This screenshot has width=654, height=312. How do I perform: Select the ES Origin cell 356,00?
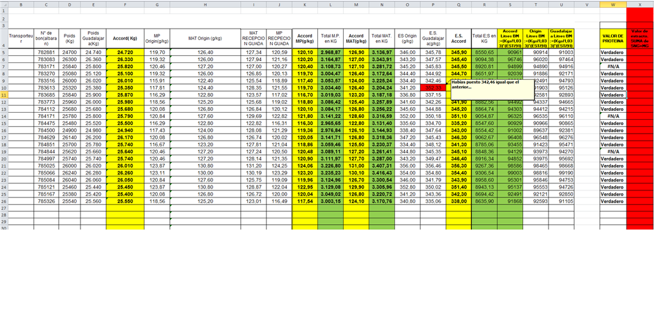click(x=407, y=166)
